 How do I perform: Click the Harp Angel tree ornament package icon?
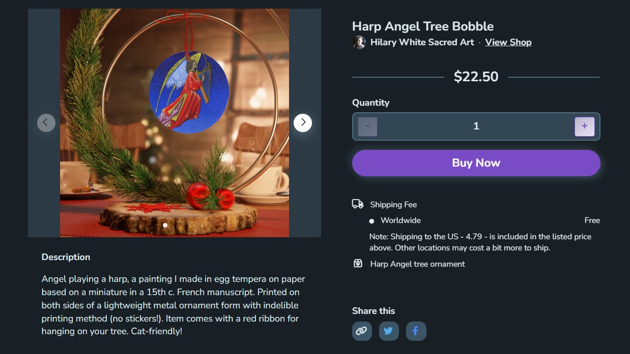(x=358, y=264)
